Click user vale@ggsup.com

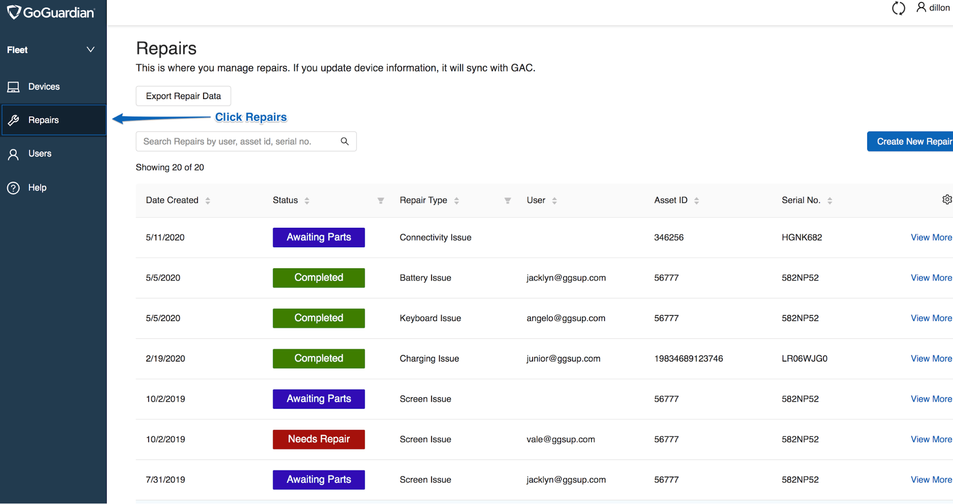(x=561, y=439)
